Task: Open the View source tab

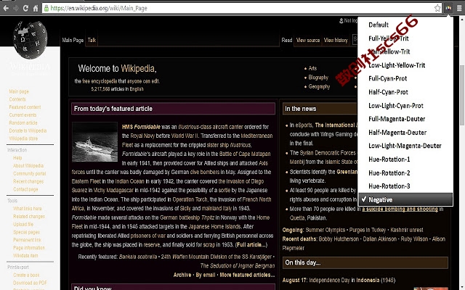Action: pyautogui.click(x=308, y=41)
